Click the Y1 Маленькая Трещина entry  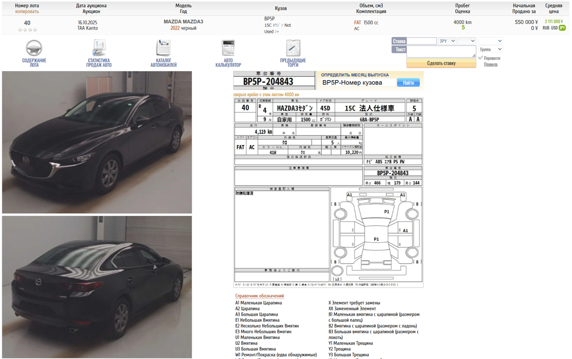point(351,343)
